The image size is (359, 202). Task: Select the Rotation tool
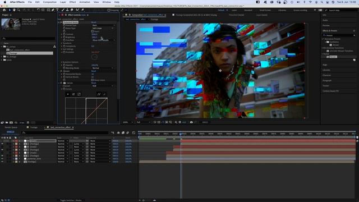[38, 10]
